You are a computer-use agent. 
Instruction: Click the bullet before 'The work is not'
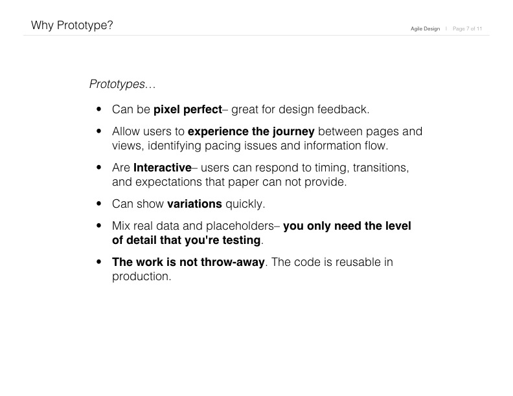(x=99, y=261)
